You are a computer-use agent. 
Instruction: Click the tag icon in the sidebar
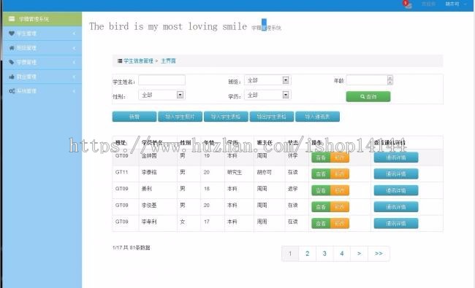(x=12, y=62)
